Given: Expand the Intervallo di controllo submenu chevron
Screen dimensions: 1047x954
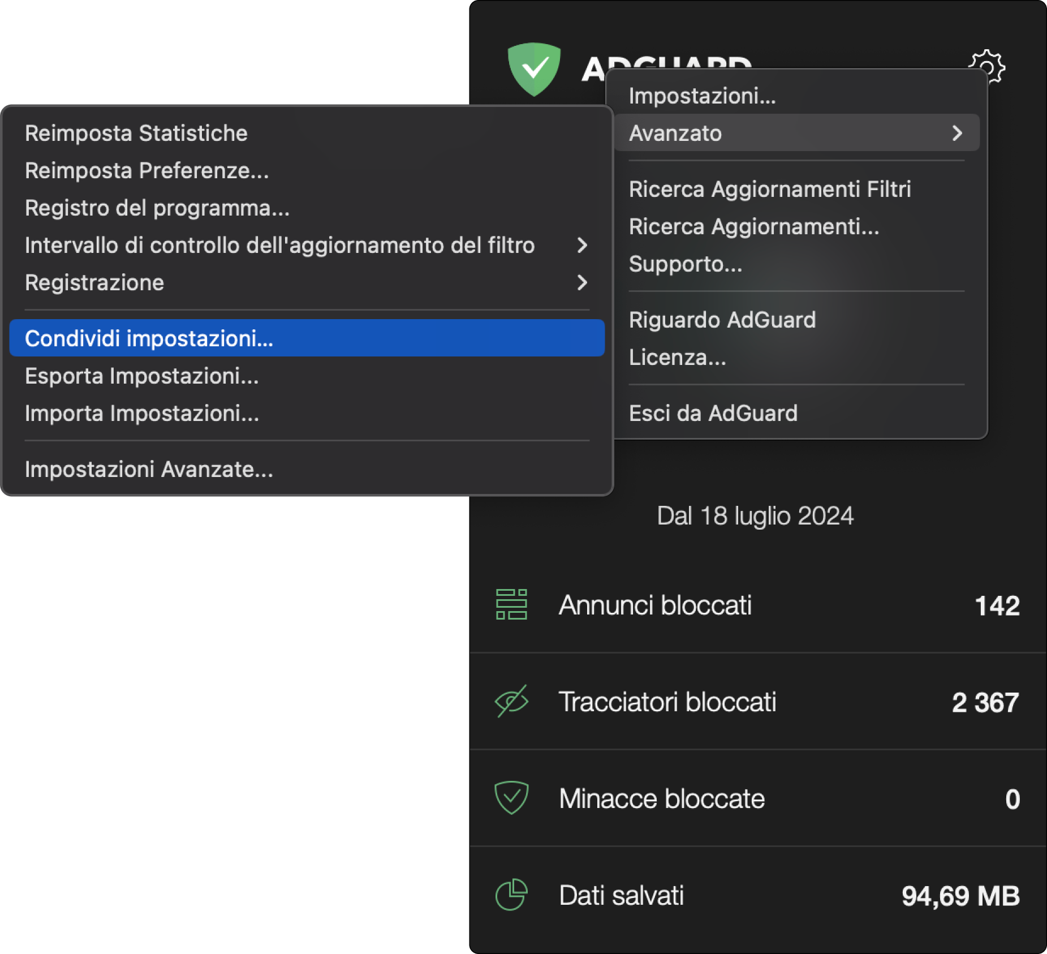Looking at the screenshot, I should click(582, 245).
